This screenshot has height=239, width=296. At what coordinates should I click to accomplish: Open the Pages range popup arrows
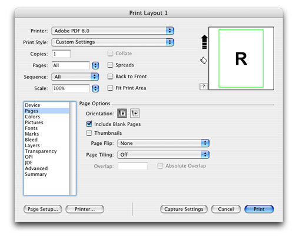click(95, 65)
